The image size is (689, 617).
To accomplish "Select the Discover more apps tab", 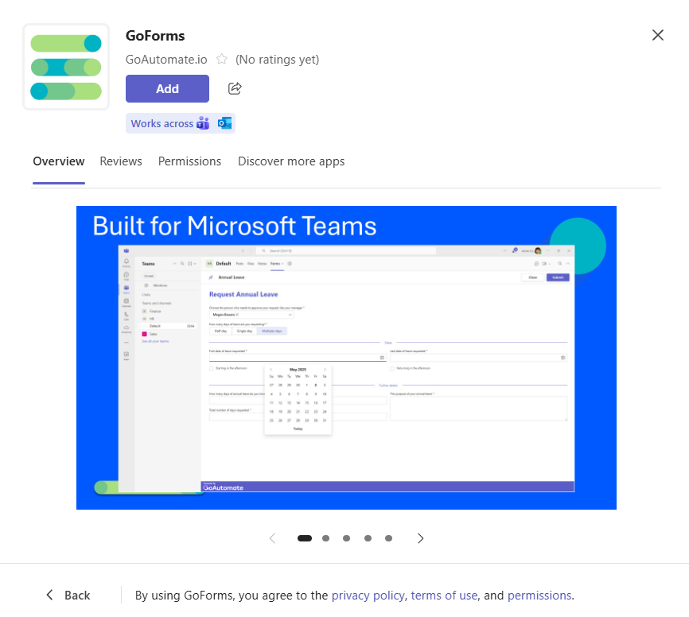I will (291, 161).
